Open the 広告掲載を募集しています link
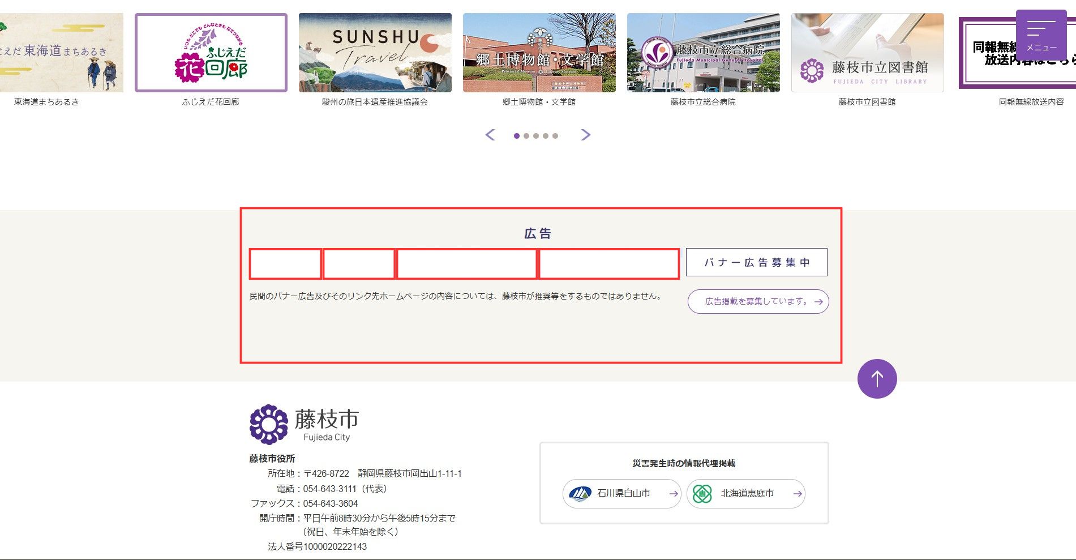 758,301
